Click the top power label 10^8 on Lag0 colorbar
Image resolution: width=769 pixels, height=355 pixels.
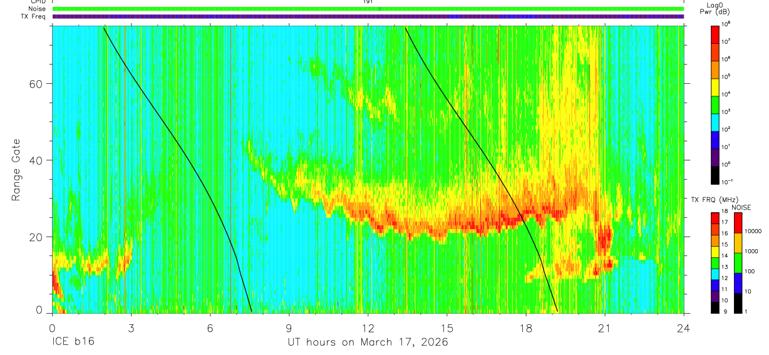coord(726,24)
